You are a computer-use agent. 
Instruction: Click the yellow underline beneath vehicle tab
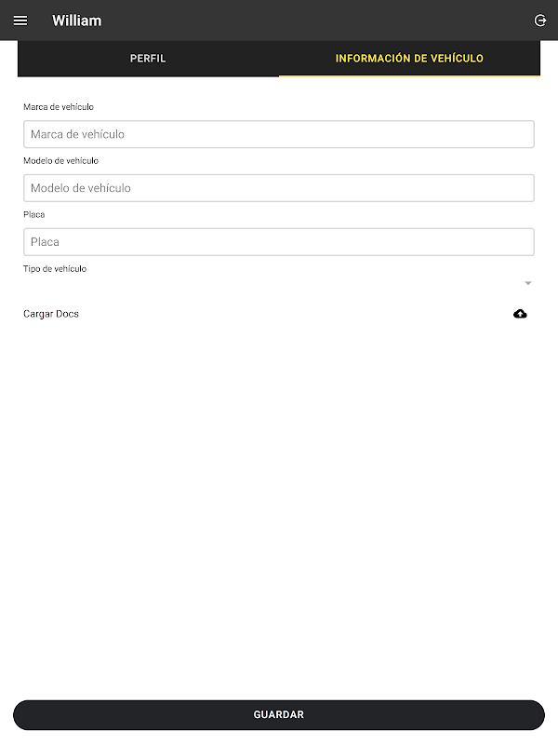[409, 75]
